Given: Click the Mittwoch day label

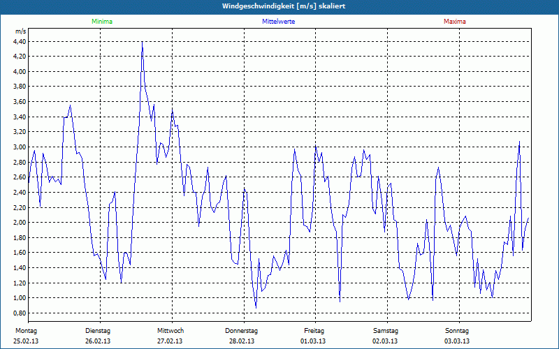Looking at the screenshot, I should point(170,331).
